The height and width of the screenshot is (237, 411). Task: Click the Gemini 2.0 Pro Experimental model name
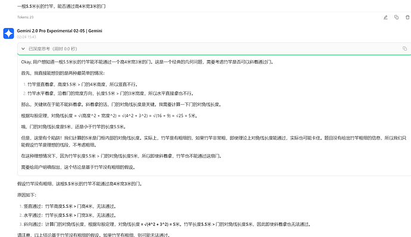[x=60, y=31]
